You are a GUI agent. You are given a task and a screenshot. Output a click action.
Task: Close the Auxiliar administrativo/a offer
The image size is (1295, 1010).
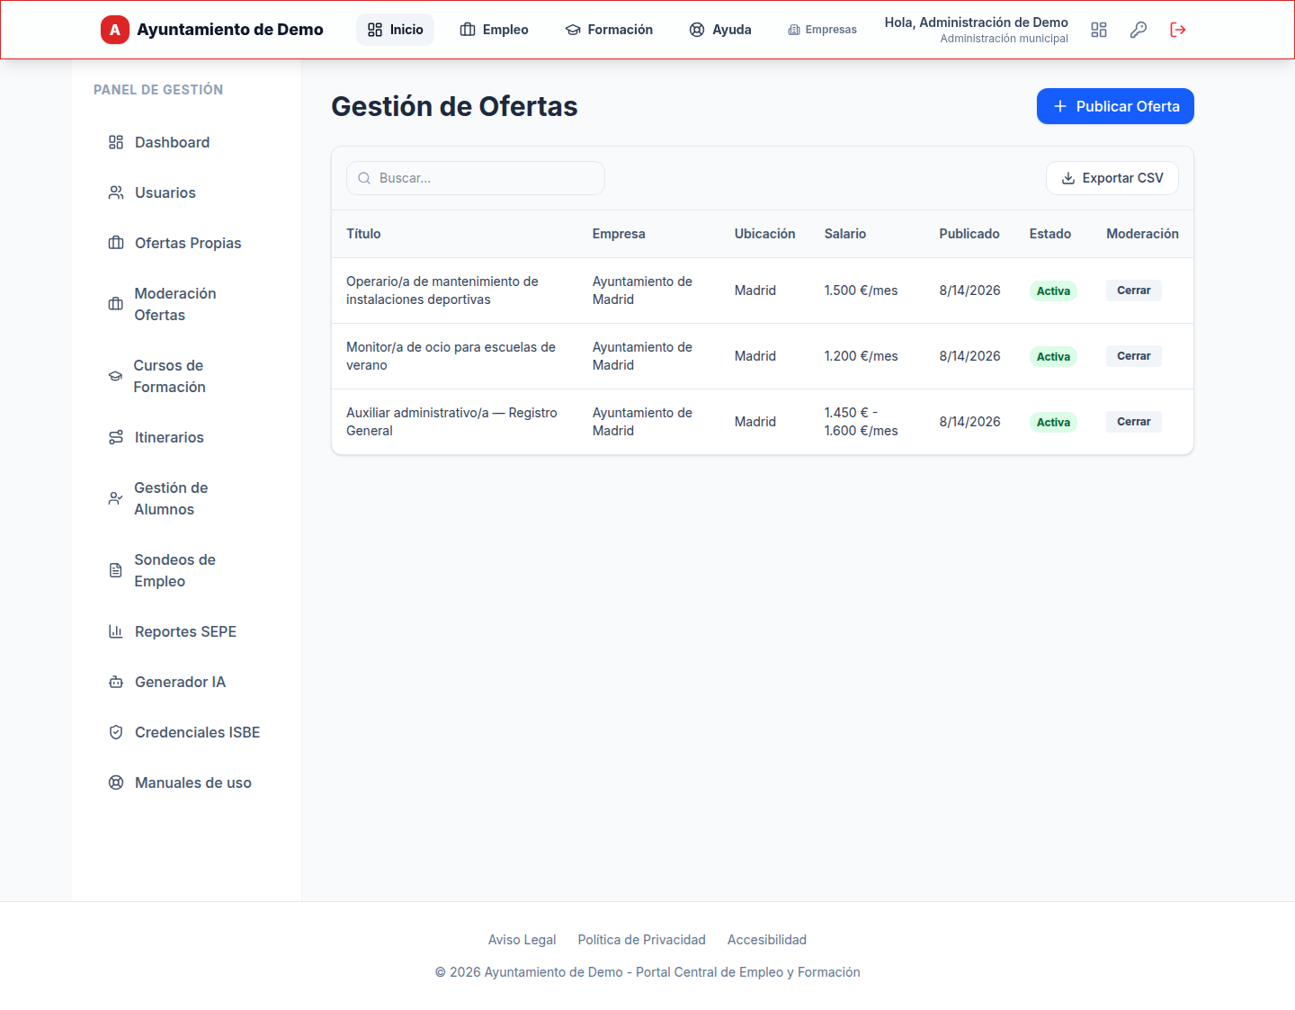tap(1134, 422)
